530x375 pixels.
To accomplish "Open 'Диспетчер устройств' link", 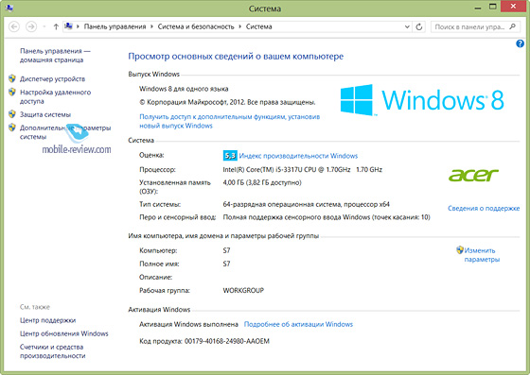I will click(x=52, y=79).
